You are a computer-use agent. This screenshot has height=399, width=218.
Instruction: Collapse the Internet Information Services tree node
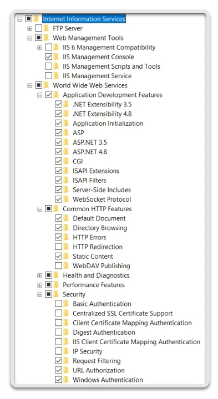pos(20,19)
